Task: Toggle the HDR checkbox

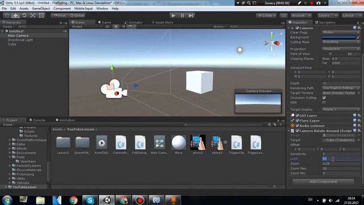Action: click(x=324, y=102)
